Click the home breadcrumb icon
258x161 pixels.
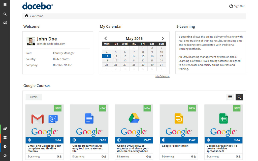tap(26, 16)
